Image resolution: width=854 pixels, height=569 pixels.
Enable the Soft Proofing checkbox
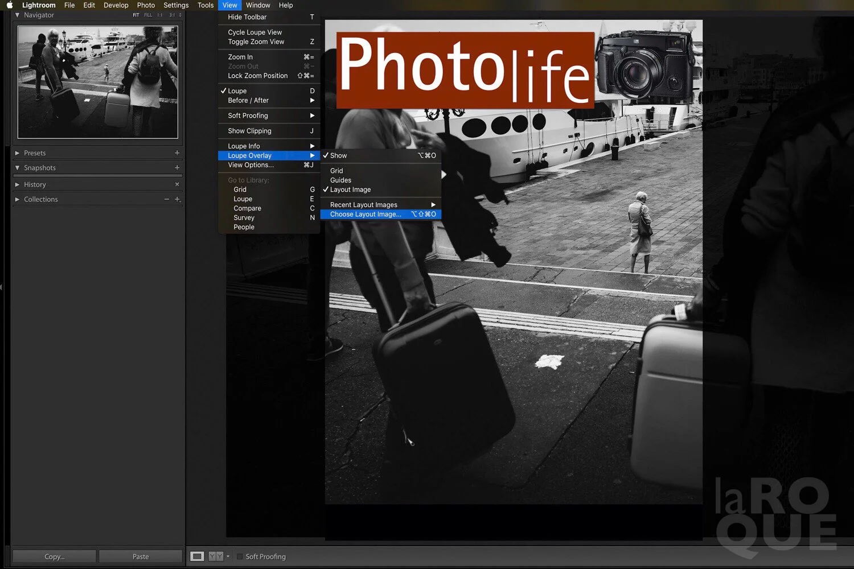coord(240,556)
